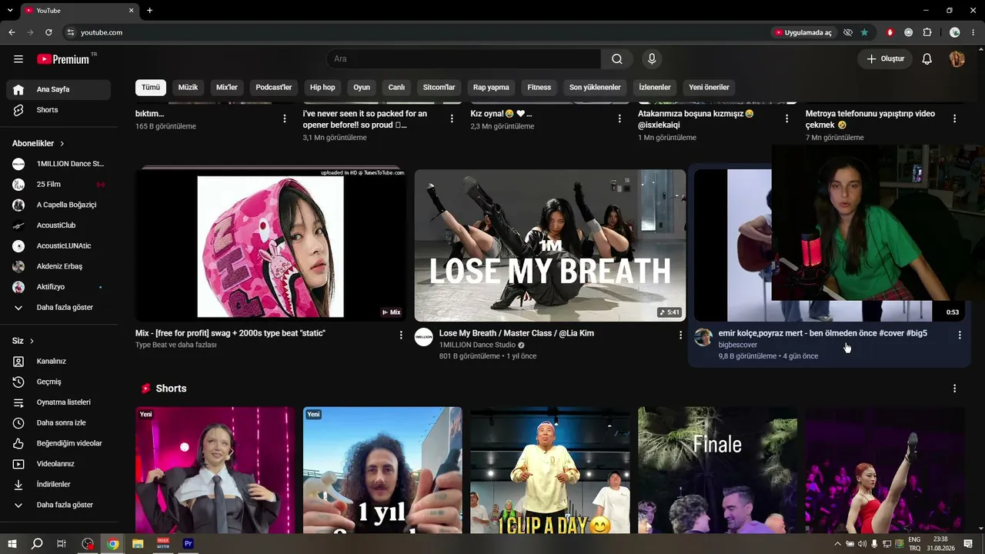Open Windows taskbar search

tap(37, 543)
